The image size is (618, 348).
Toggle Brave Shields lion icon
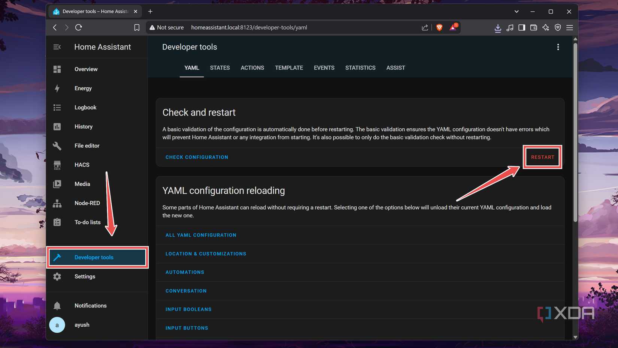tap(439, 27)
